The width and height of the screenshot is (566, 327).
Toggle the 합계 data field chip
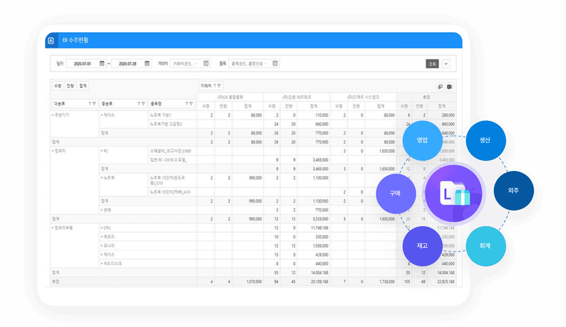tap(83, 86)
